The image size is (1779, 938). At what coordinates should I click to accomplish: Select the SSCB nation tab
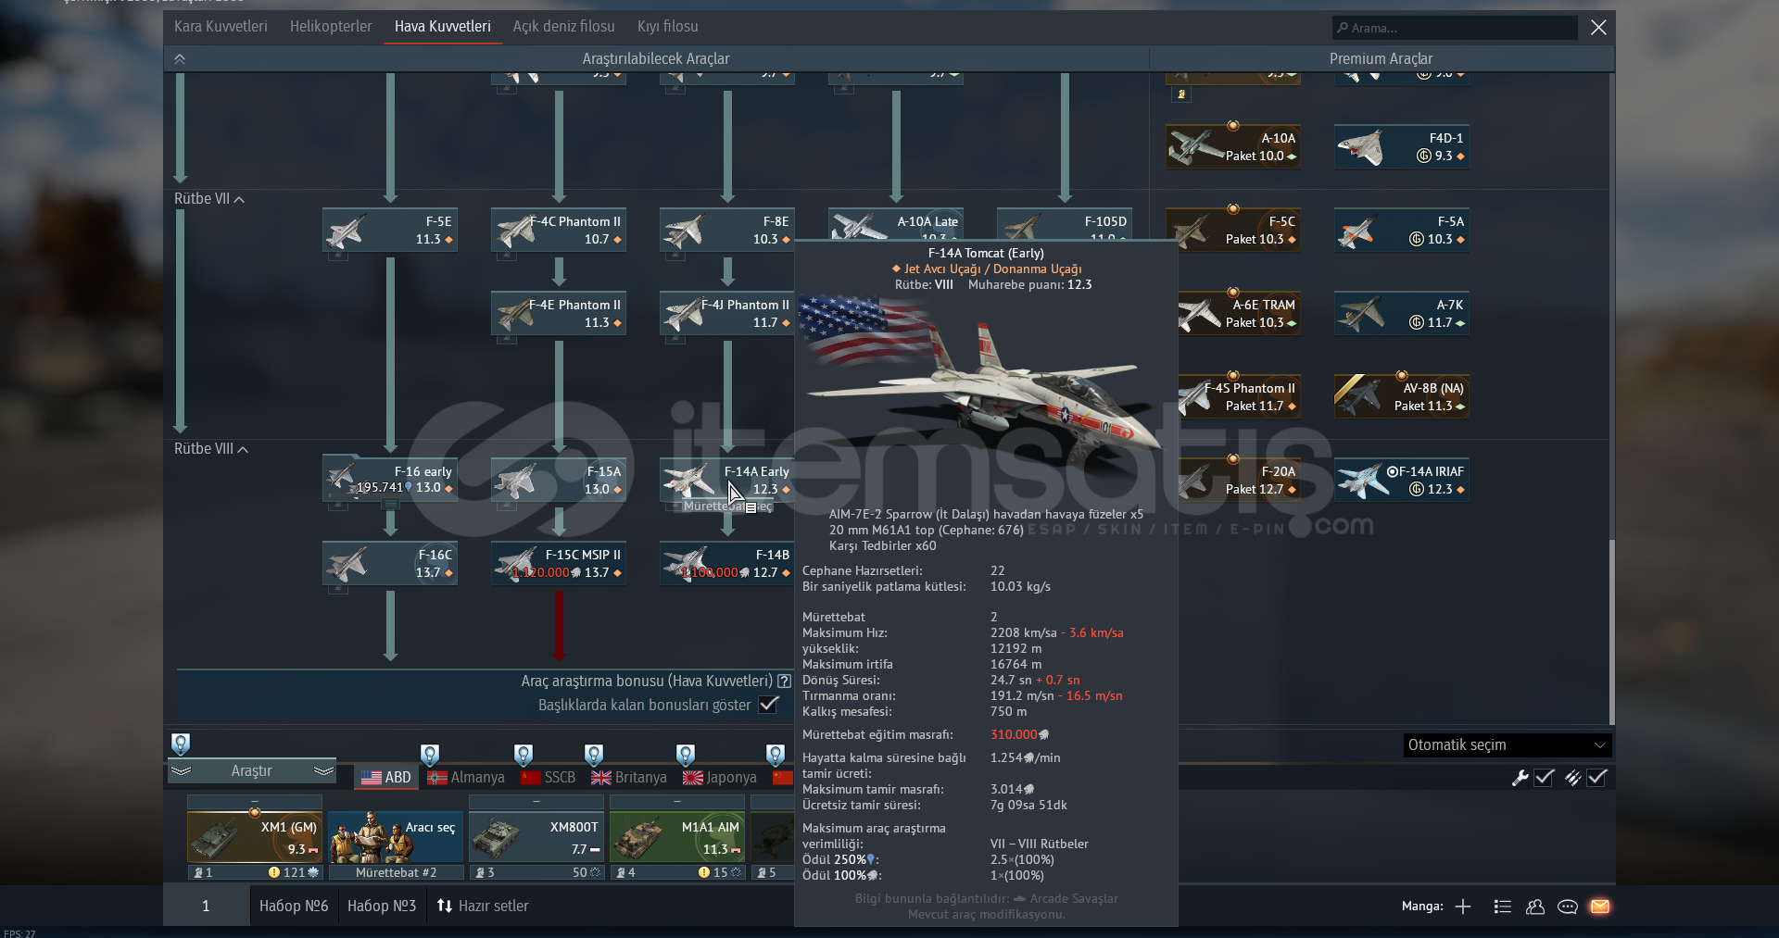pyautogui.click(x=549, y=777)
